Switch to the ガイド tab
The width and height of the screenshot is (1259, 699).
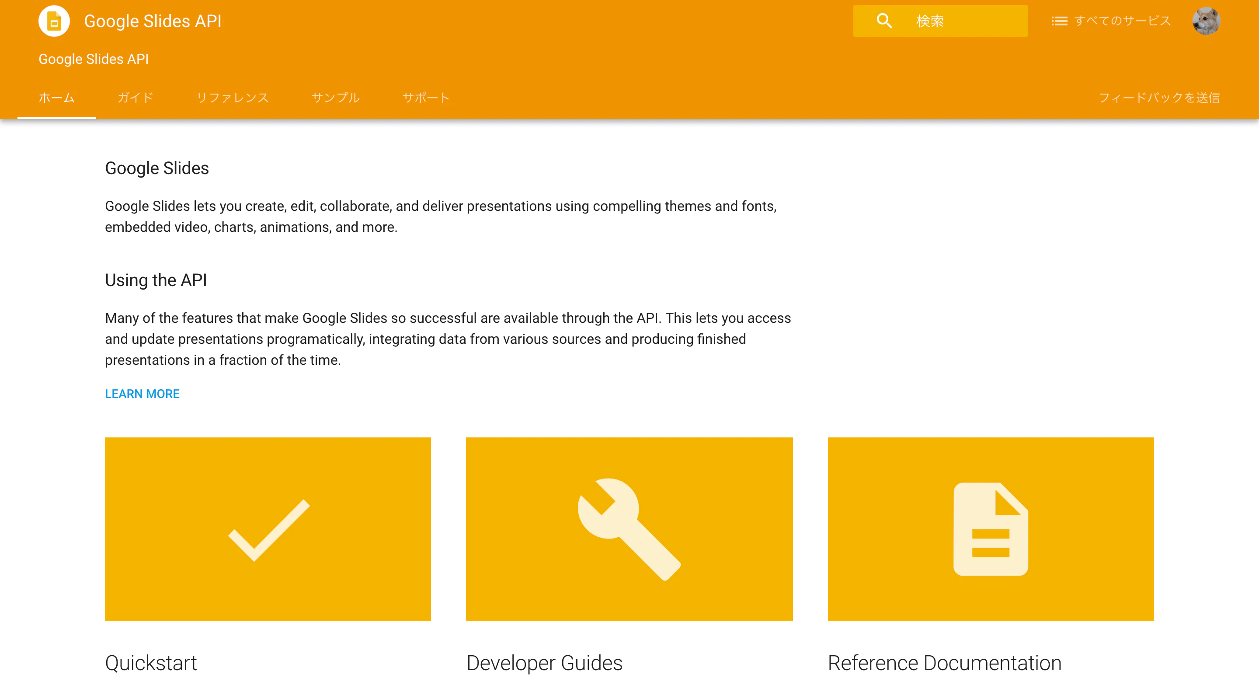pyautogui.click(x=136, y=98)
